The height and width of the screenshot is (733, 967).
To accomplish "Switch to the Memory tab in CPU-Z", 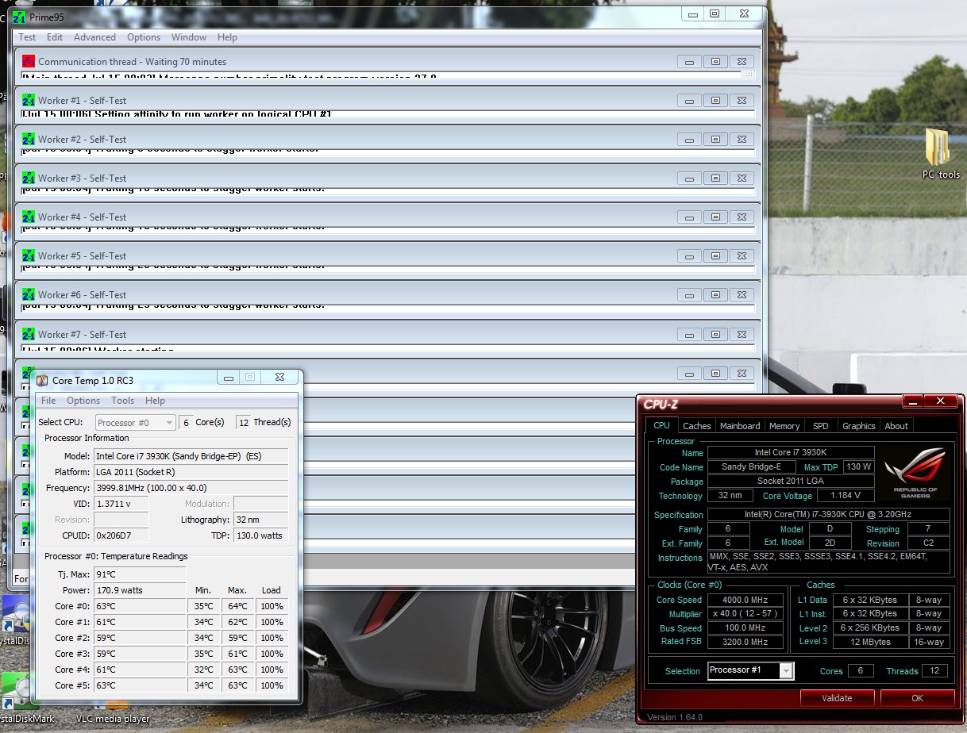I will pyautogui.click(x=784, y=426).
